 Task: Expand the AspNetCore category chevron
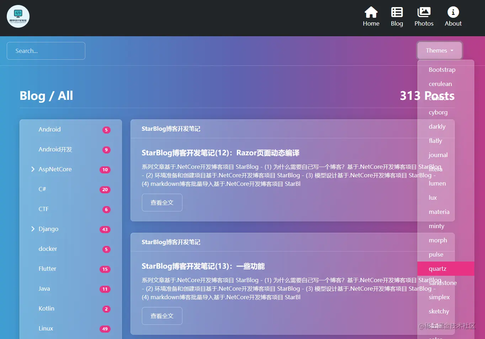pos(33,169)
